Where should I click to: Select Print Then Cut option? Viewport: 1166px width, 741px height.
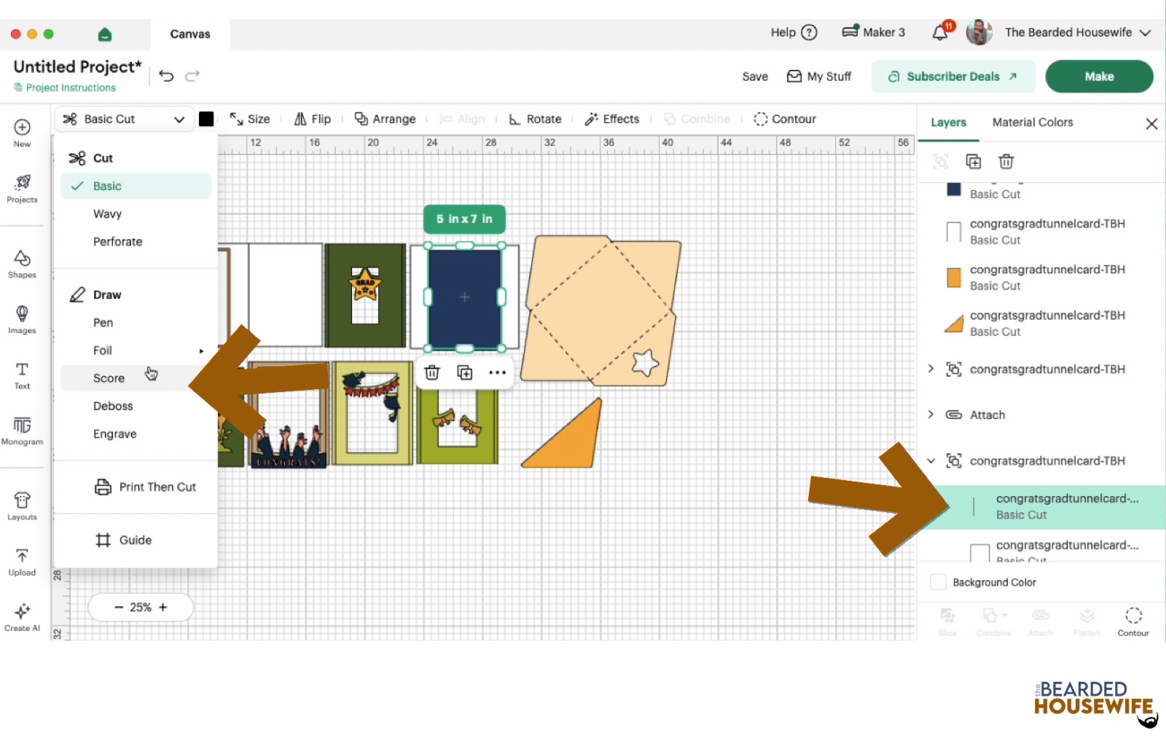click(x=146, y=487)
